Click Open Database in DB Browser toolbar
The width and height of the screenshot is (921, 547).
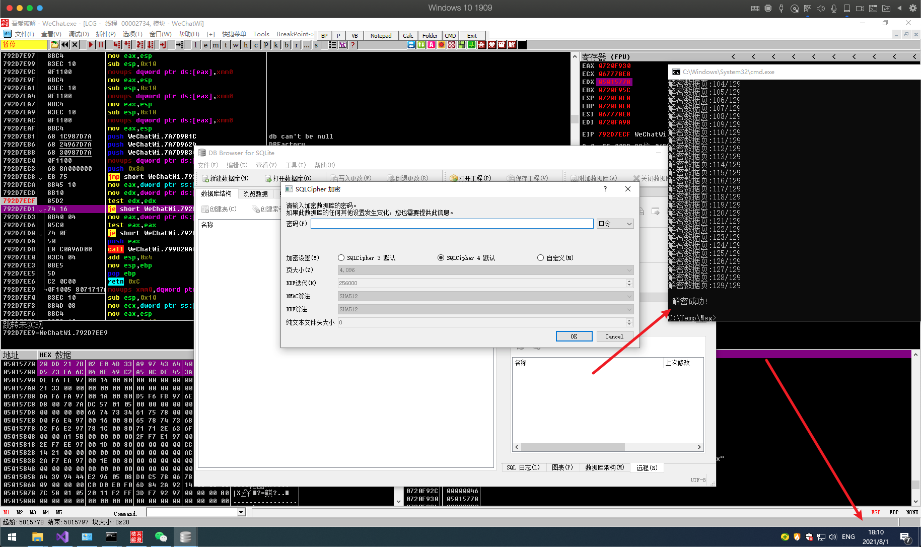click(289, 178)
